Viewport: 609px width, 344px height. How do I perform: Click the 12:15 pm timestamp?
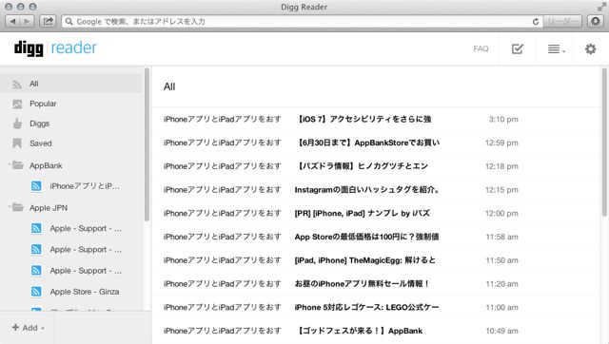click(501, 190)
